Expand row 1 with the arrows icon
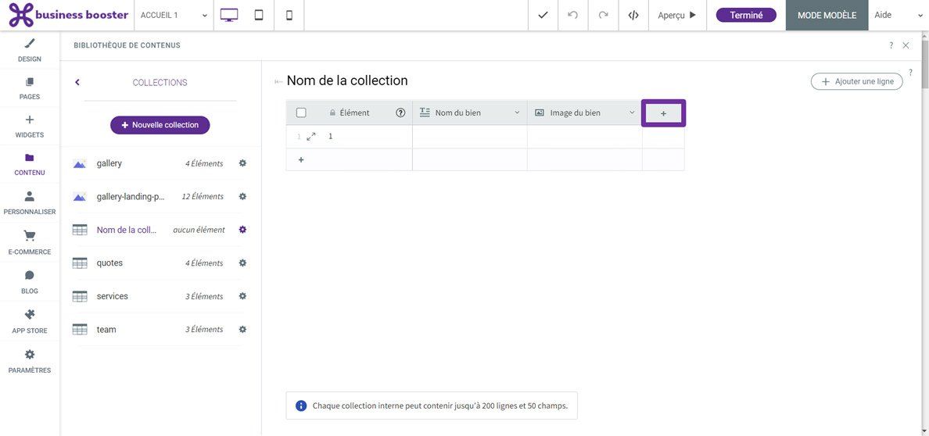Image resolution: width=929 pixels, height=436 pixels. [x=311, y=136]
